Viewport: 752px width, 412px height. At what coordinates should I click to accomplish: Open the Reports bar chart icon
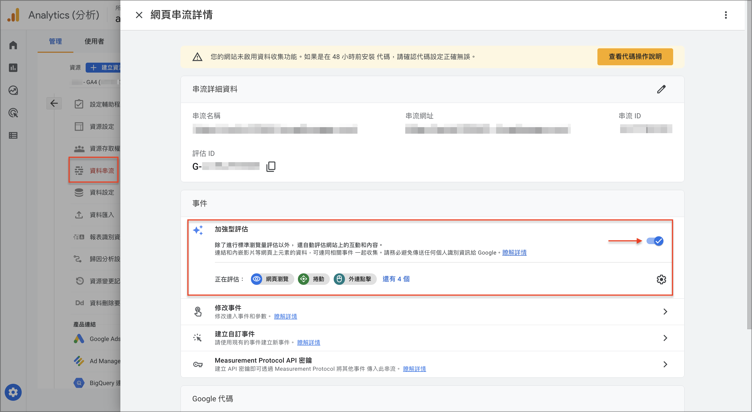click(x=13, y=68)
